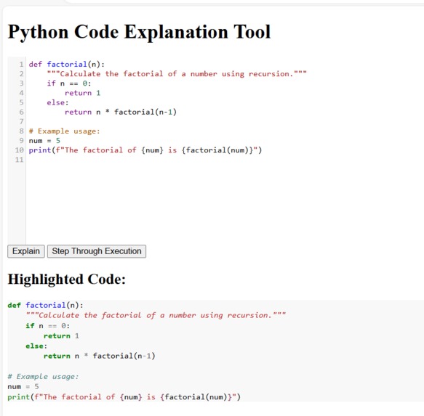This screenshot has width=424, height=416.
Task: Click the 'Highlighted Code:' heading
Action: 66,279
